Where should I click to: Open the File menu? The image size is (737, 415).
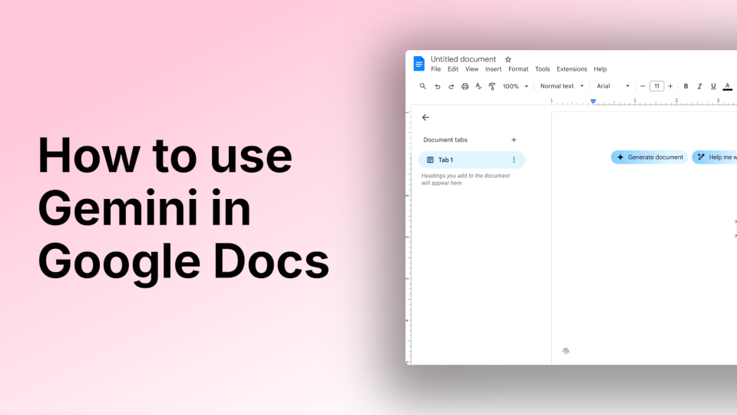[x=436, y=69]
